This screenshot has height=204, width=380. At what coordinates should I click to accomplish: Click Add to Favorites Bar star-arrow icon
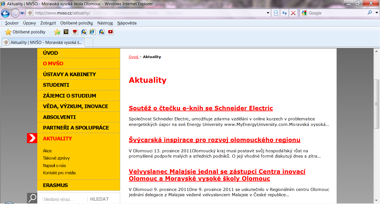57,32
